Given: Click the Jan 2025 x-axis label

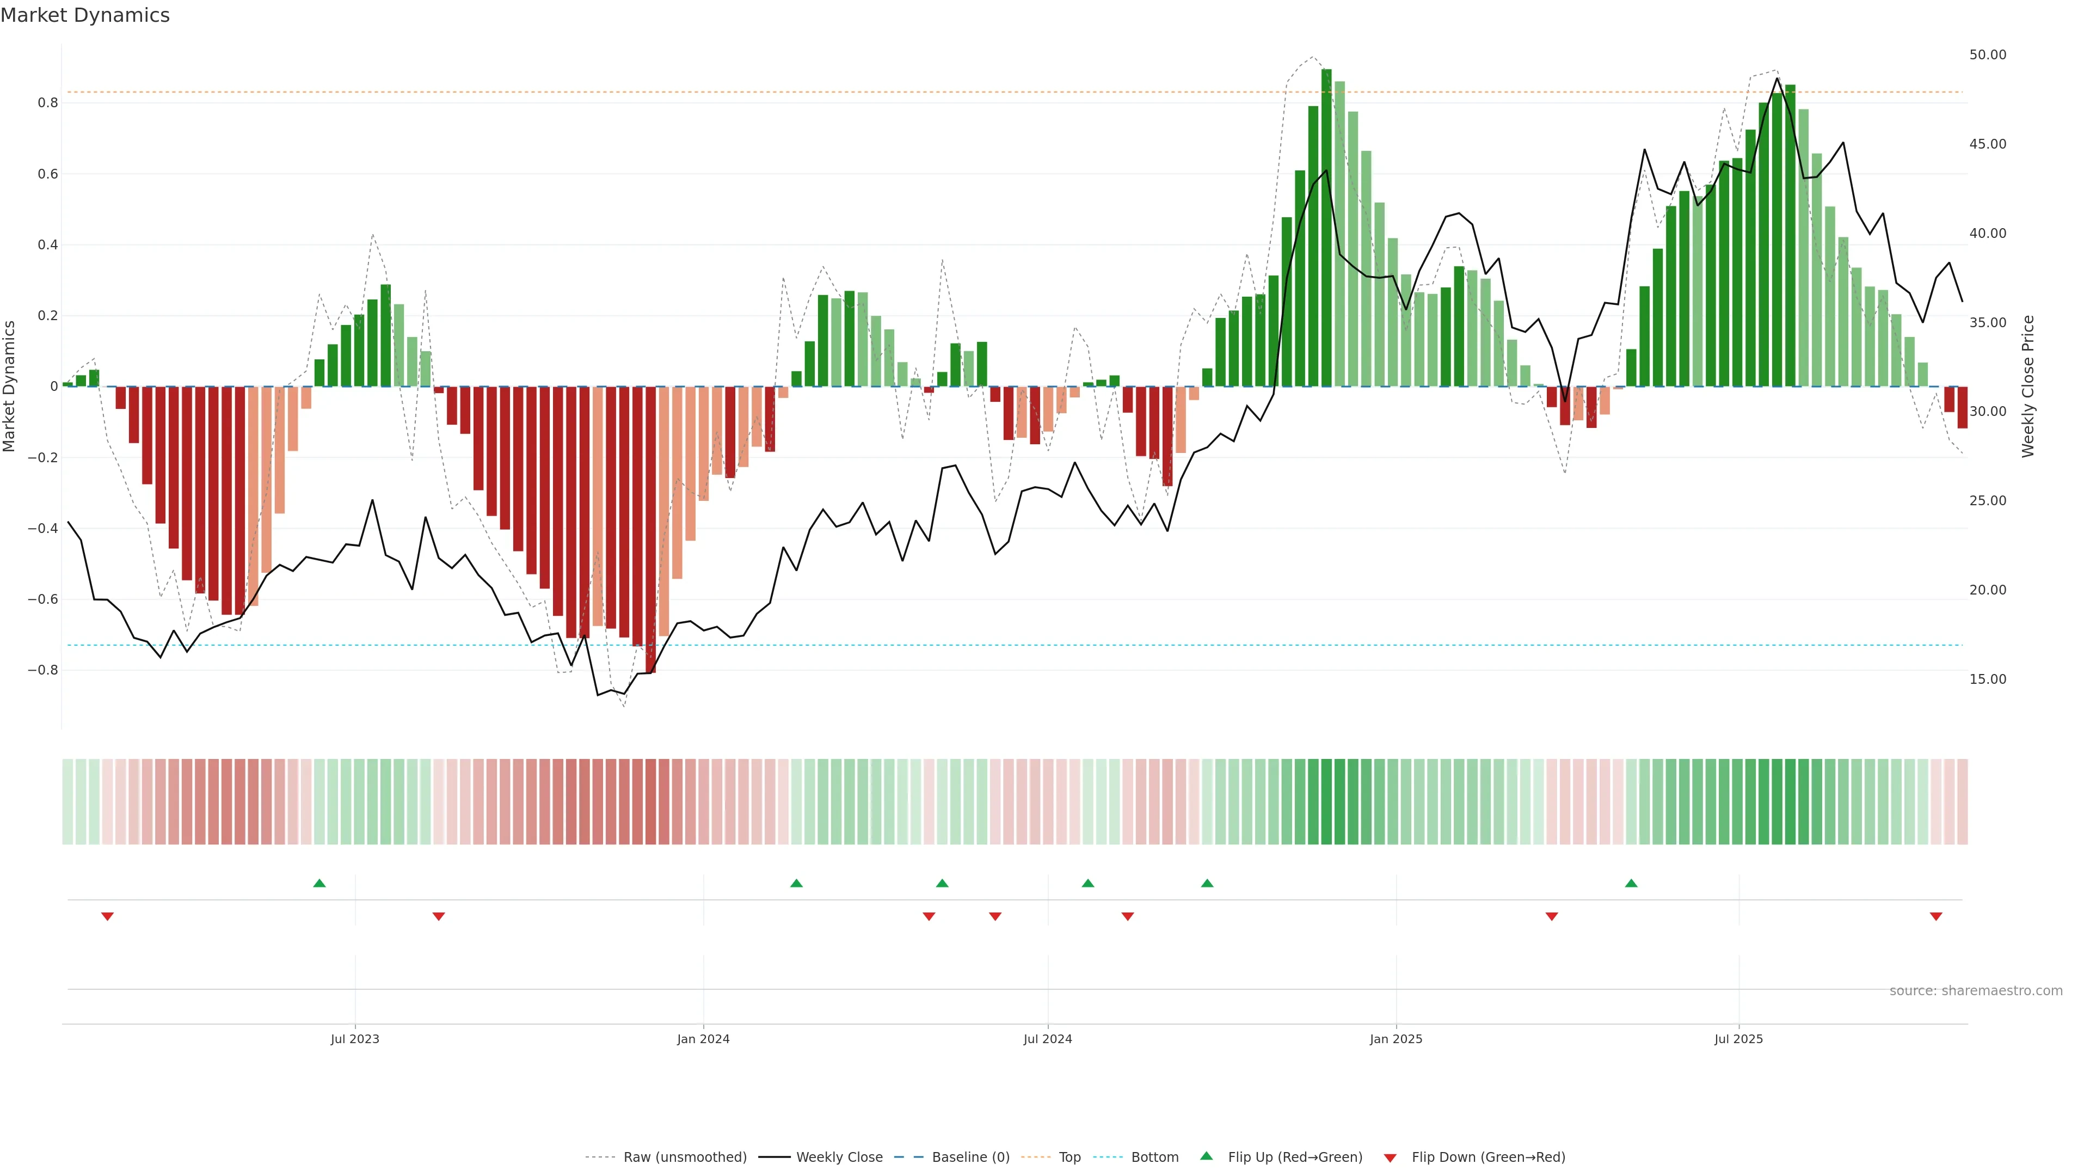Looking at the screenshot, I should click(x=1396, y=1039).
